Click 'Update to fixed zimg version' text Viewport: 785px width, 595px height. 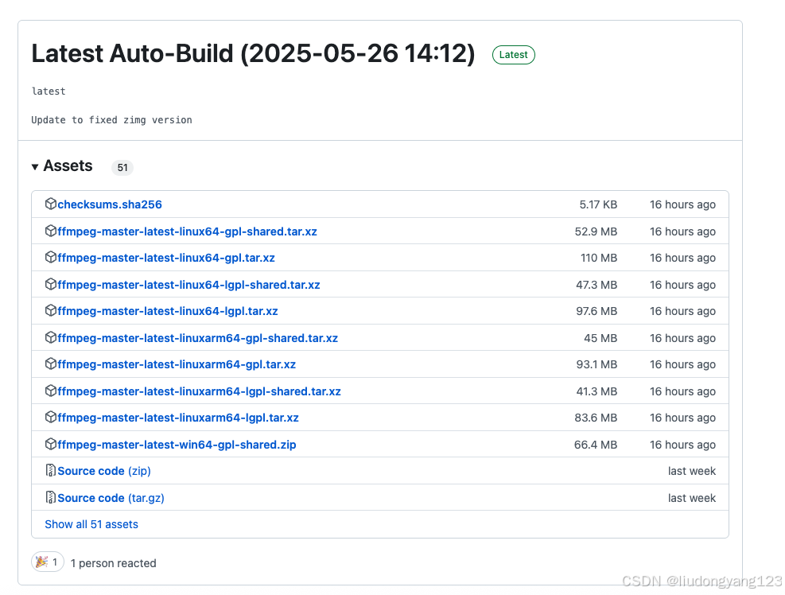[x=111, y=119]
